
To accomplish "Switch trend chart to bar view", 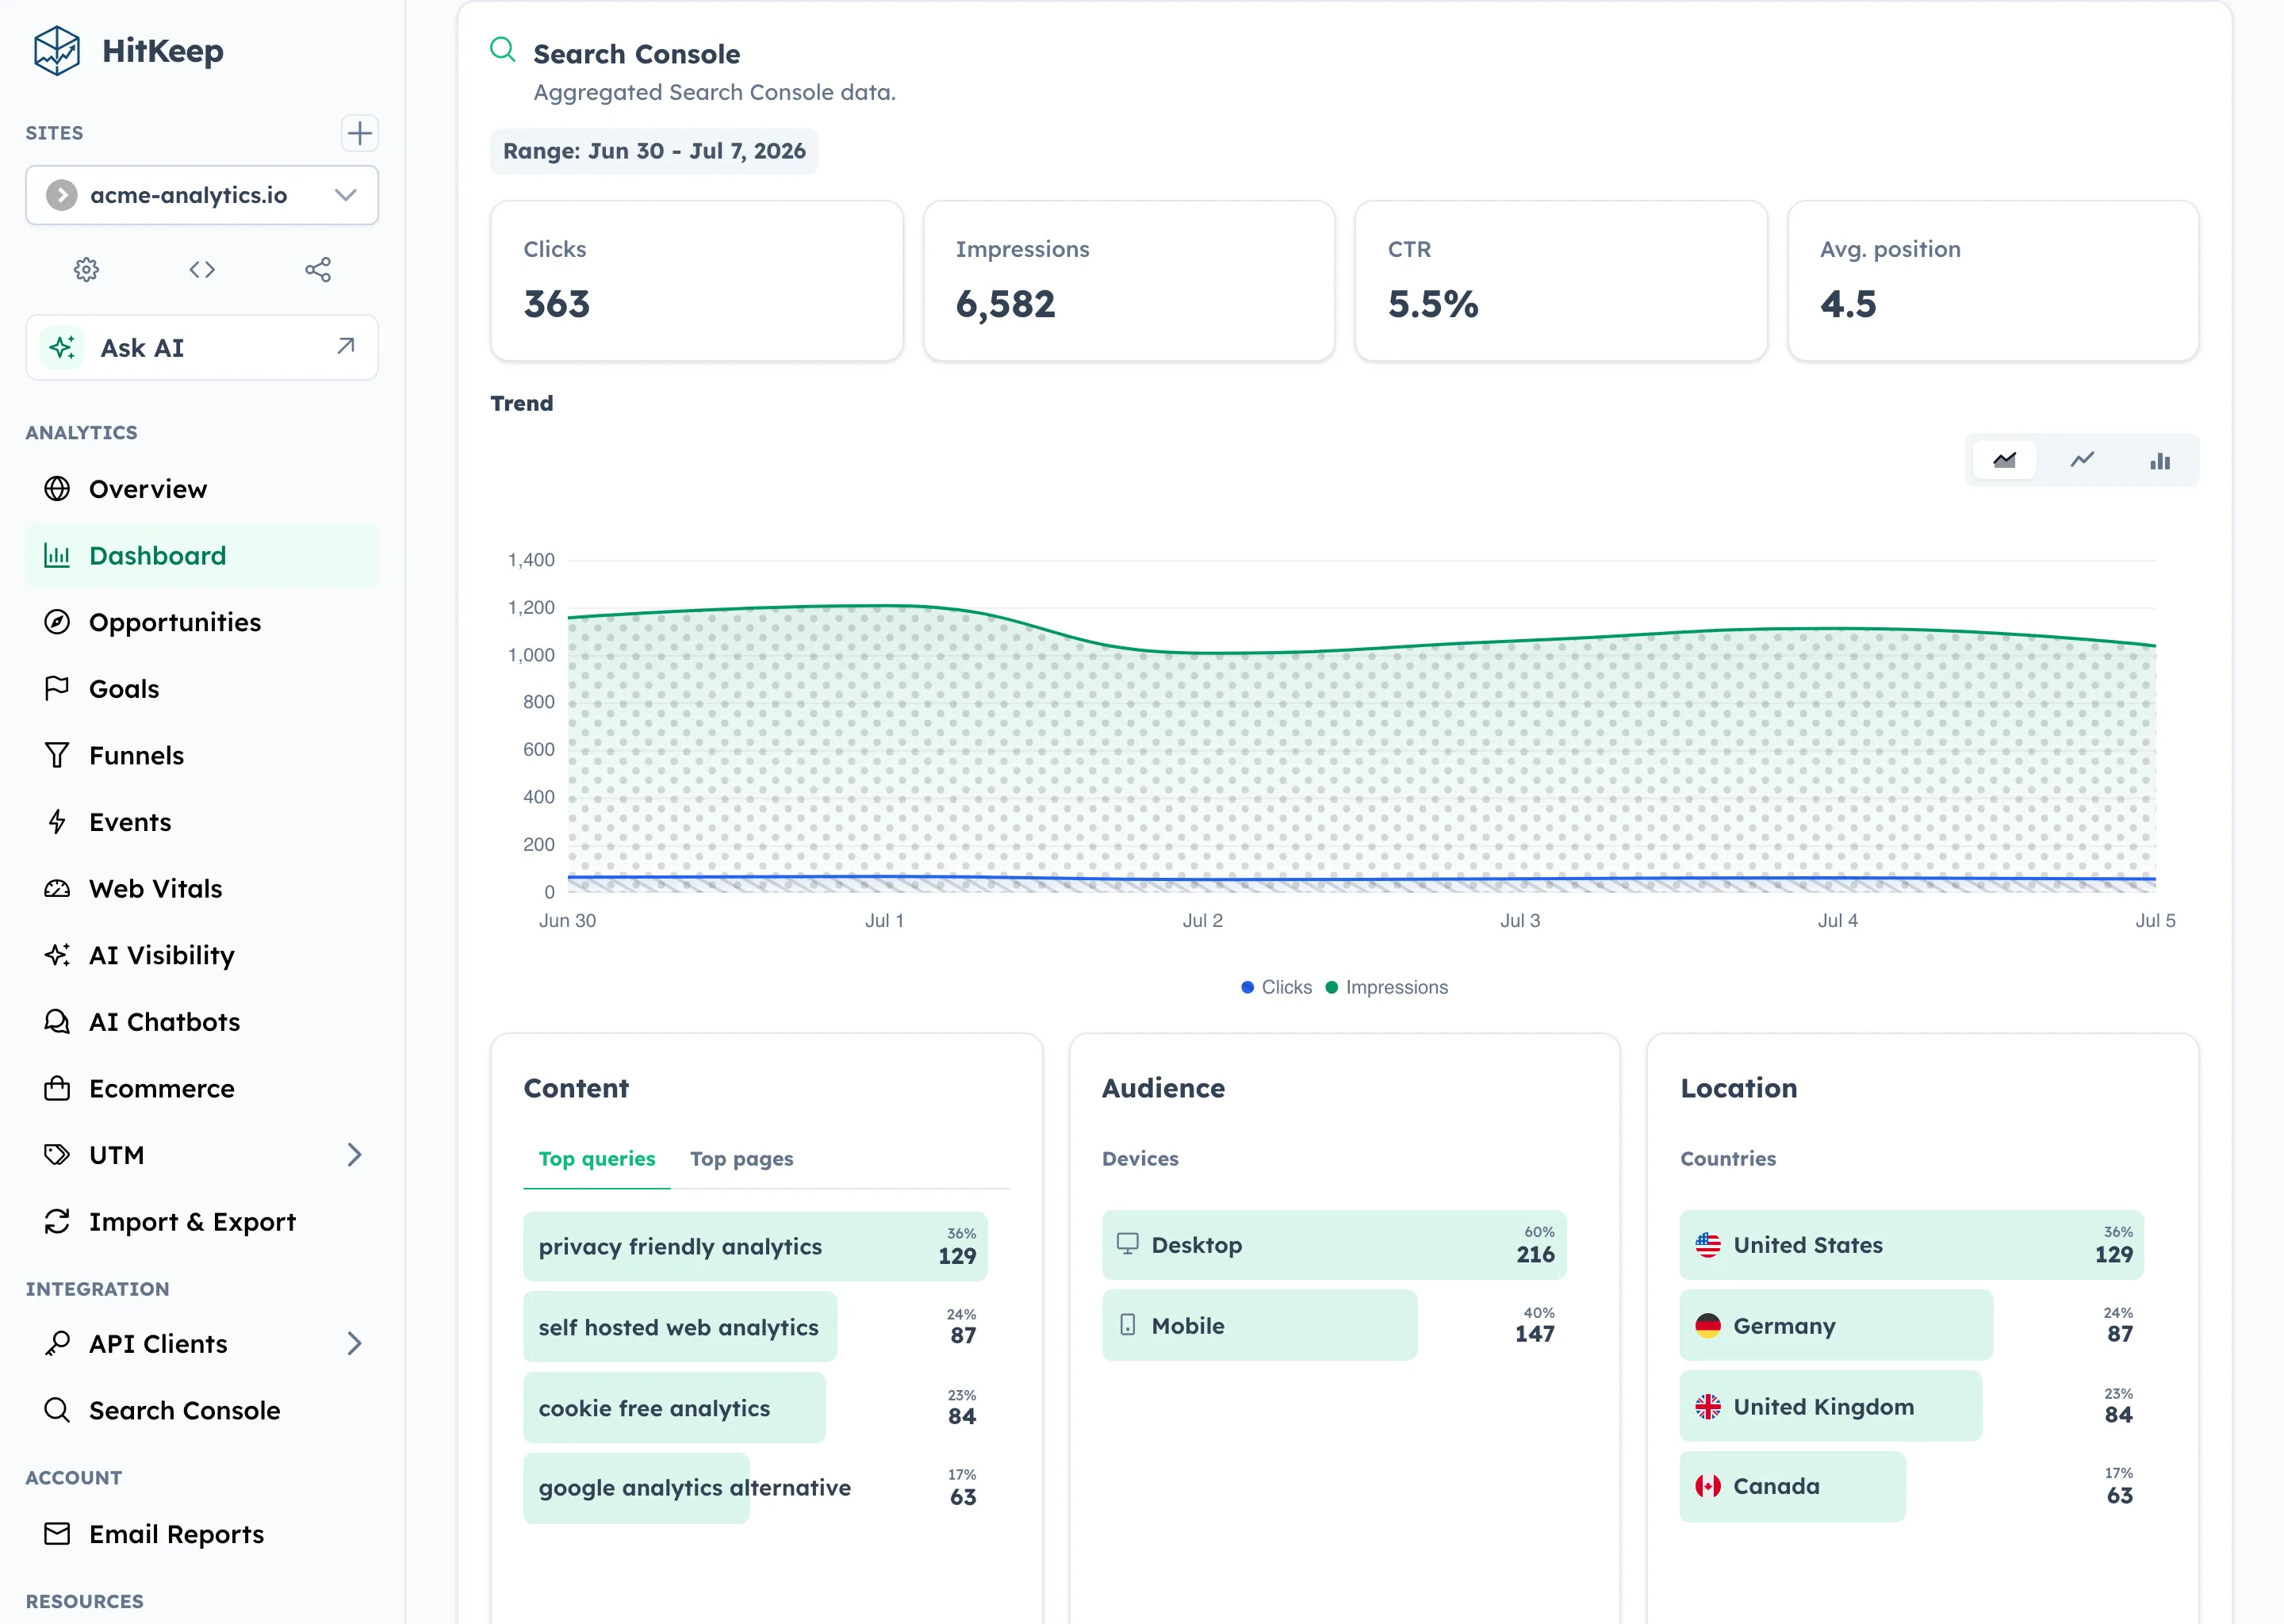I will [2160, 460].
